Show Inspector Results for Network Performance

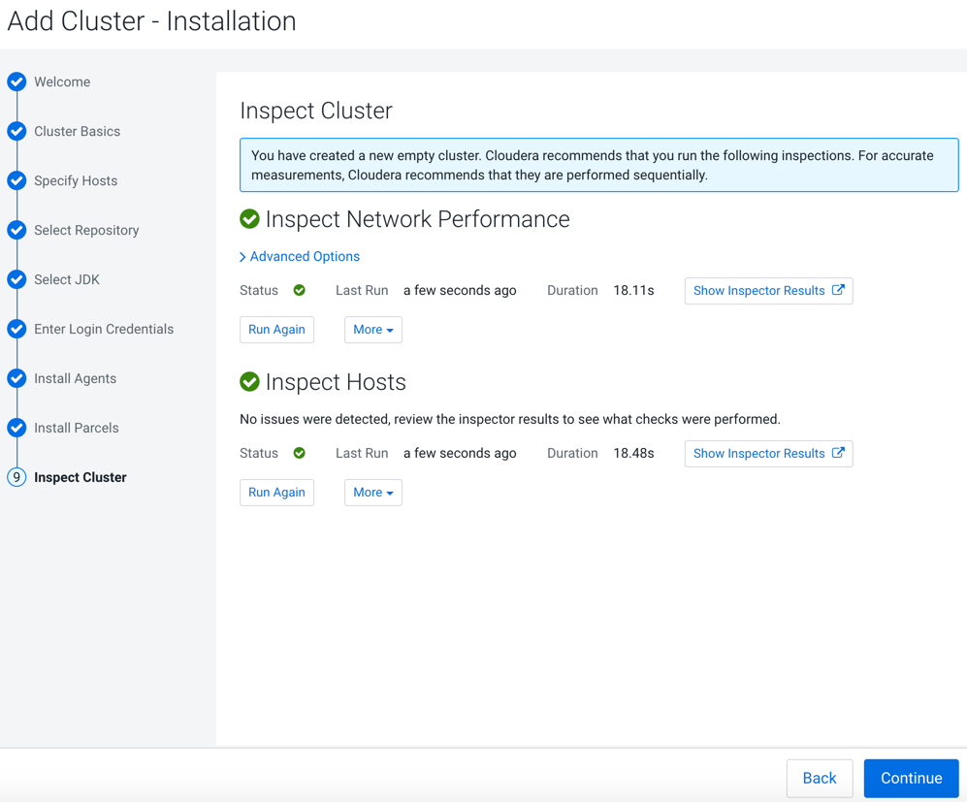tap(768, 291)
